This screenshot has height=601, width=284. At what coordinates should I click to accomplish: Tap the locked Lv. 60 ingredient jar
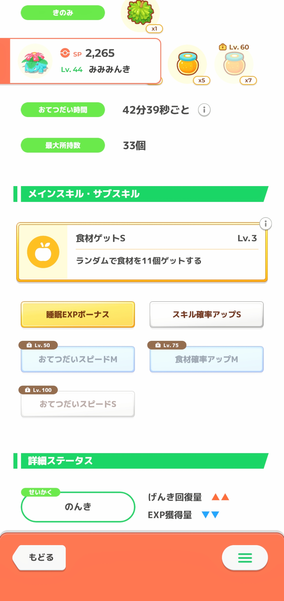click(234, 64)
